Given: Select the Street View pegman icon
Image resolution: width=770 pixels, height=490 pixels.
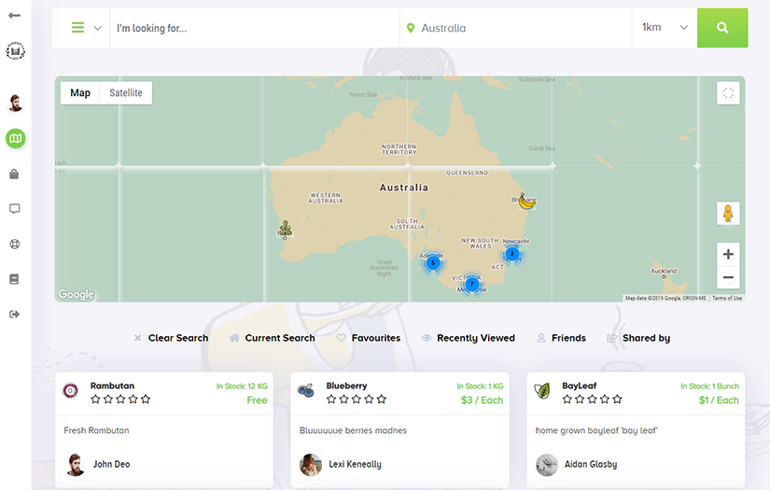Looking at the screenshot, I should pos(728,213).
